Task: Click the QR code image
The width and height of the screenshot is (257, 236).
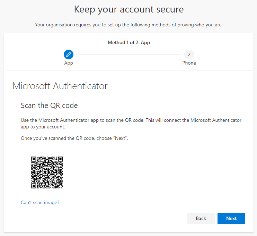Action: (47, 172)
